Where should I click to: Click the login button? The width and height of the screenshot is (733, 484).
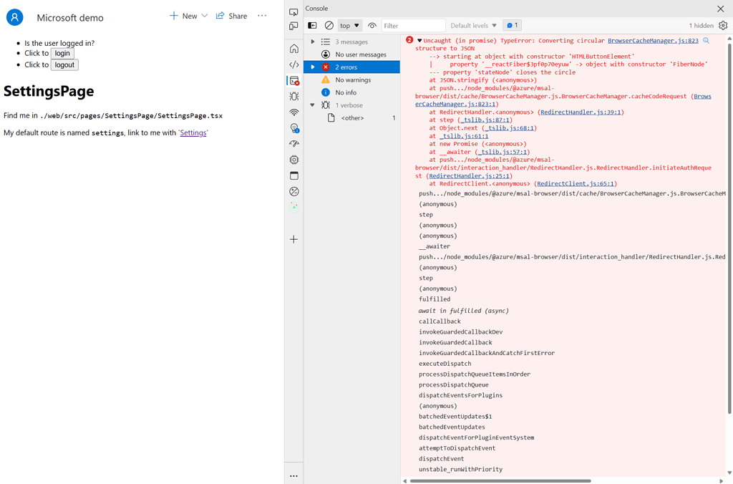[62, 53]
